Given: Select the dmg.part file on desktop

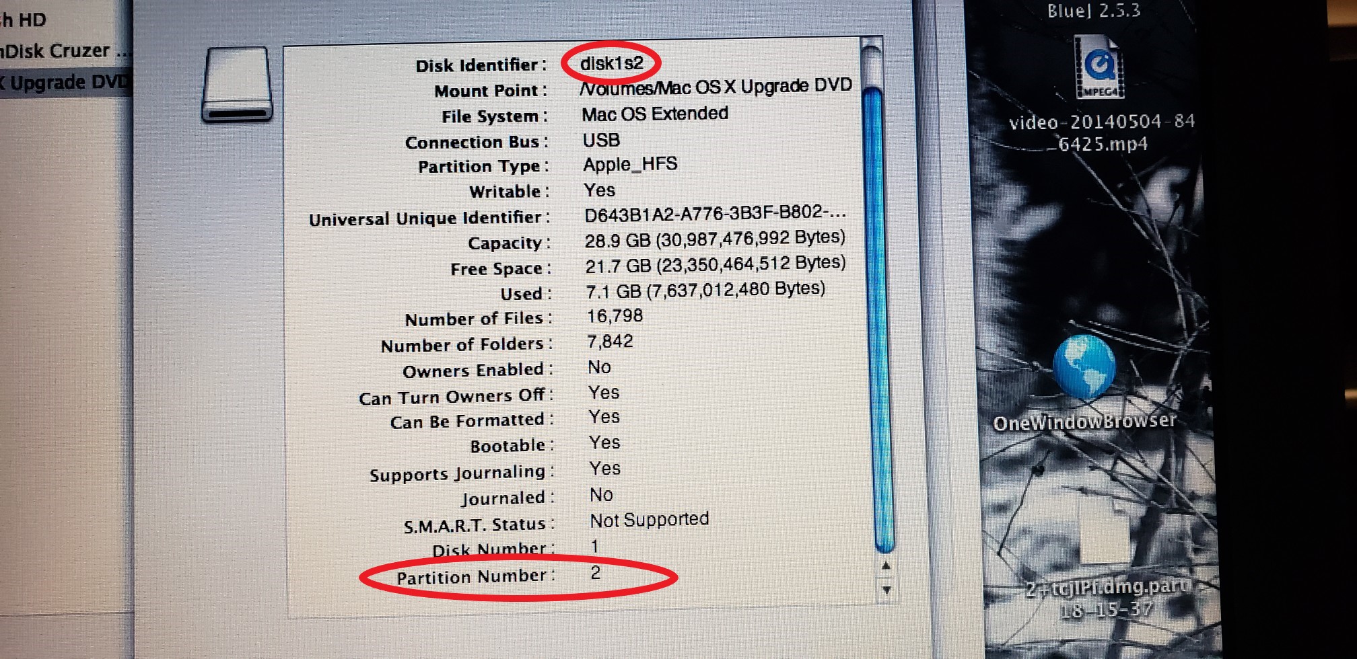Looking at the screenshot, I should [x=1104, y=531].
